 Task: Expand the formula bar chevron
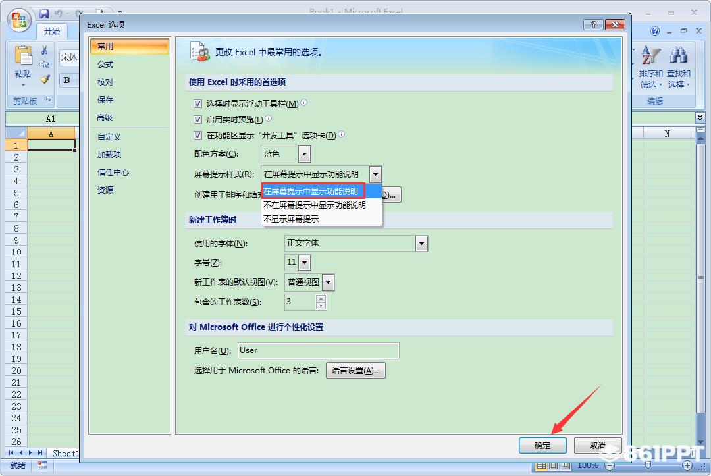click(700, 118)
